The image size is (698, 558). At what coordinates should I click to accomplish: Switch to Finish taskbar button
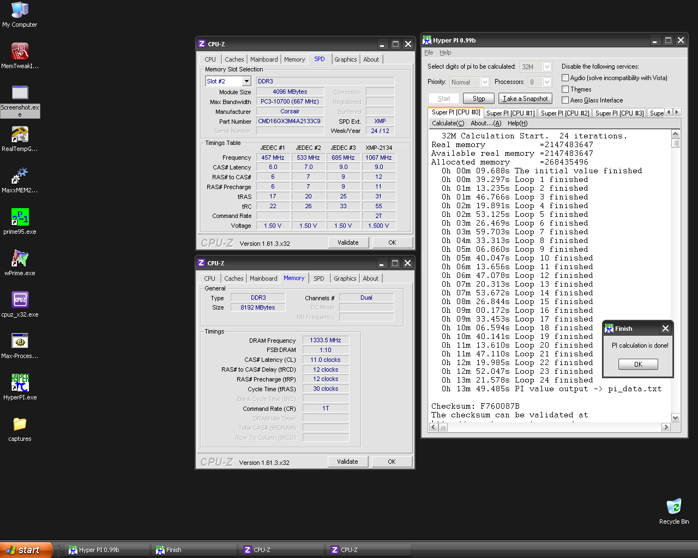pos(195,550)
